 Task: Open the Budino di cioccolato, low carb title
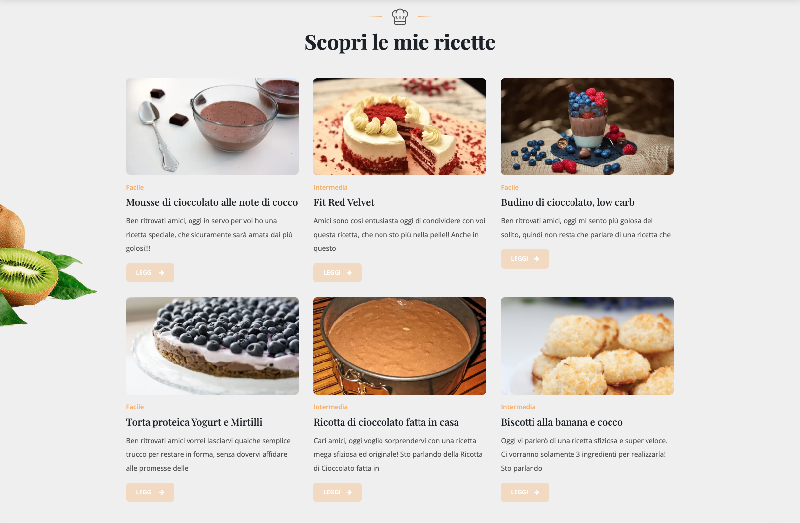[x=568, y=202]
